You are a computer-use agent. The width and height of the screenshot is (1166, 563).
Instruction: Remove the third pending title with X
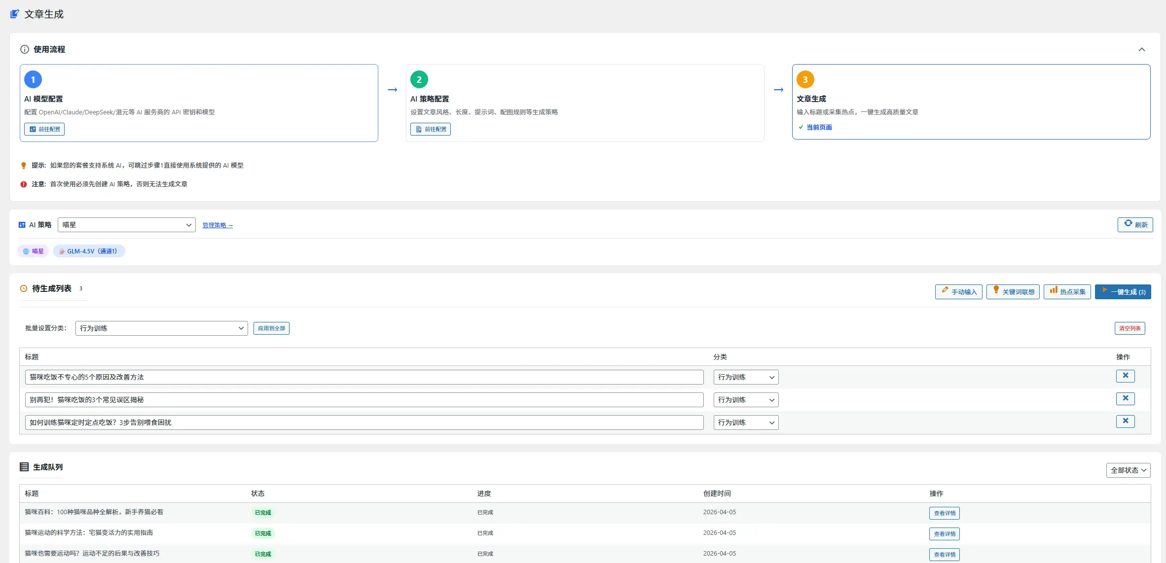[1125, 421]
